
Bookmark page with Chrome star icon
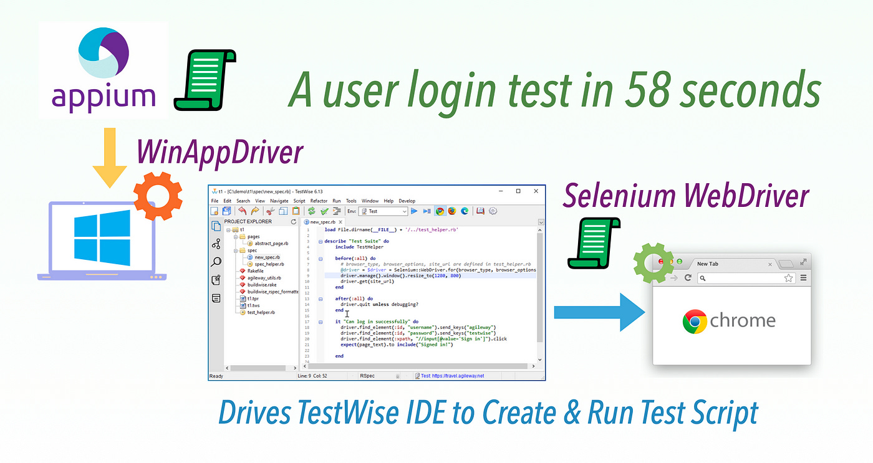788,278
